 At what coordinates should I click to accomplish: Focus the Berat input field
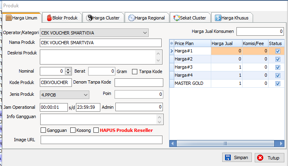tap(102, 71)
